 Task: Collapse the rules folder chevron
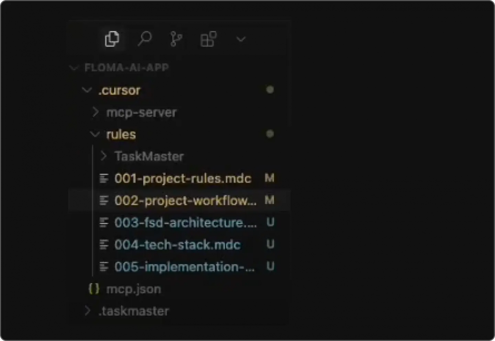tap(95, 134)
